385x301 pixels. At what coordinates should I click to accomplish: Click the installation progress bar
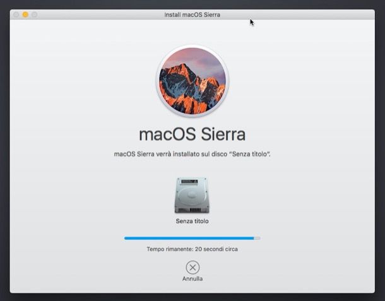[192, 238]
